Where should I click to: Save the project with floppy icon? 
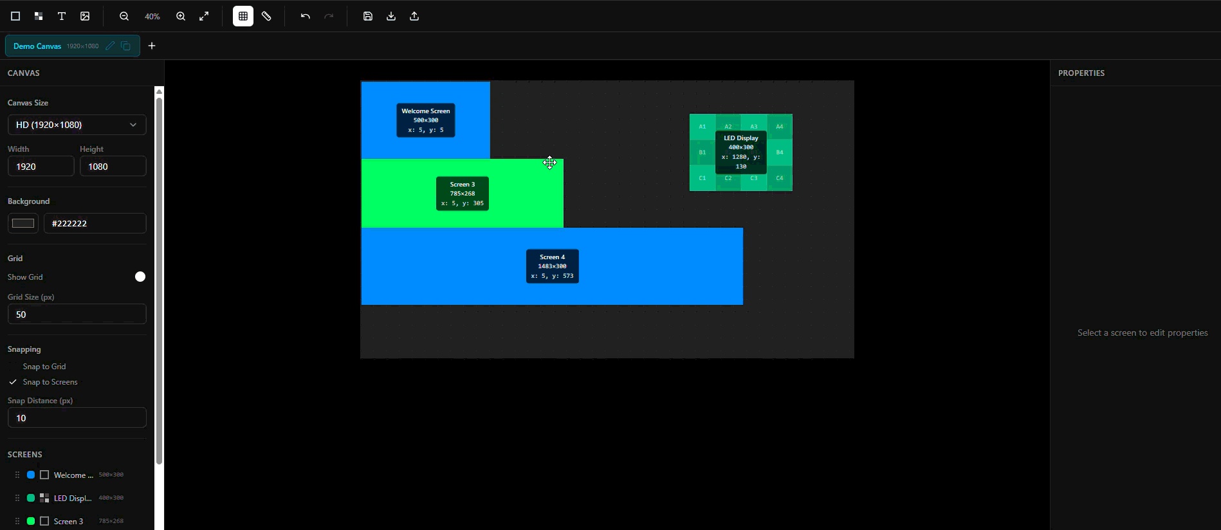(x=368, y=16)
